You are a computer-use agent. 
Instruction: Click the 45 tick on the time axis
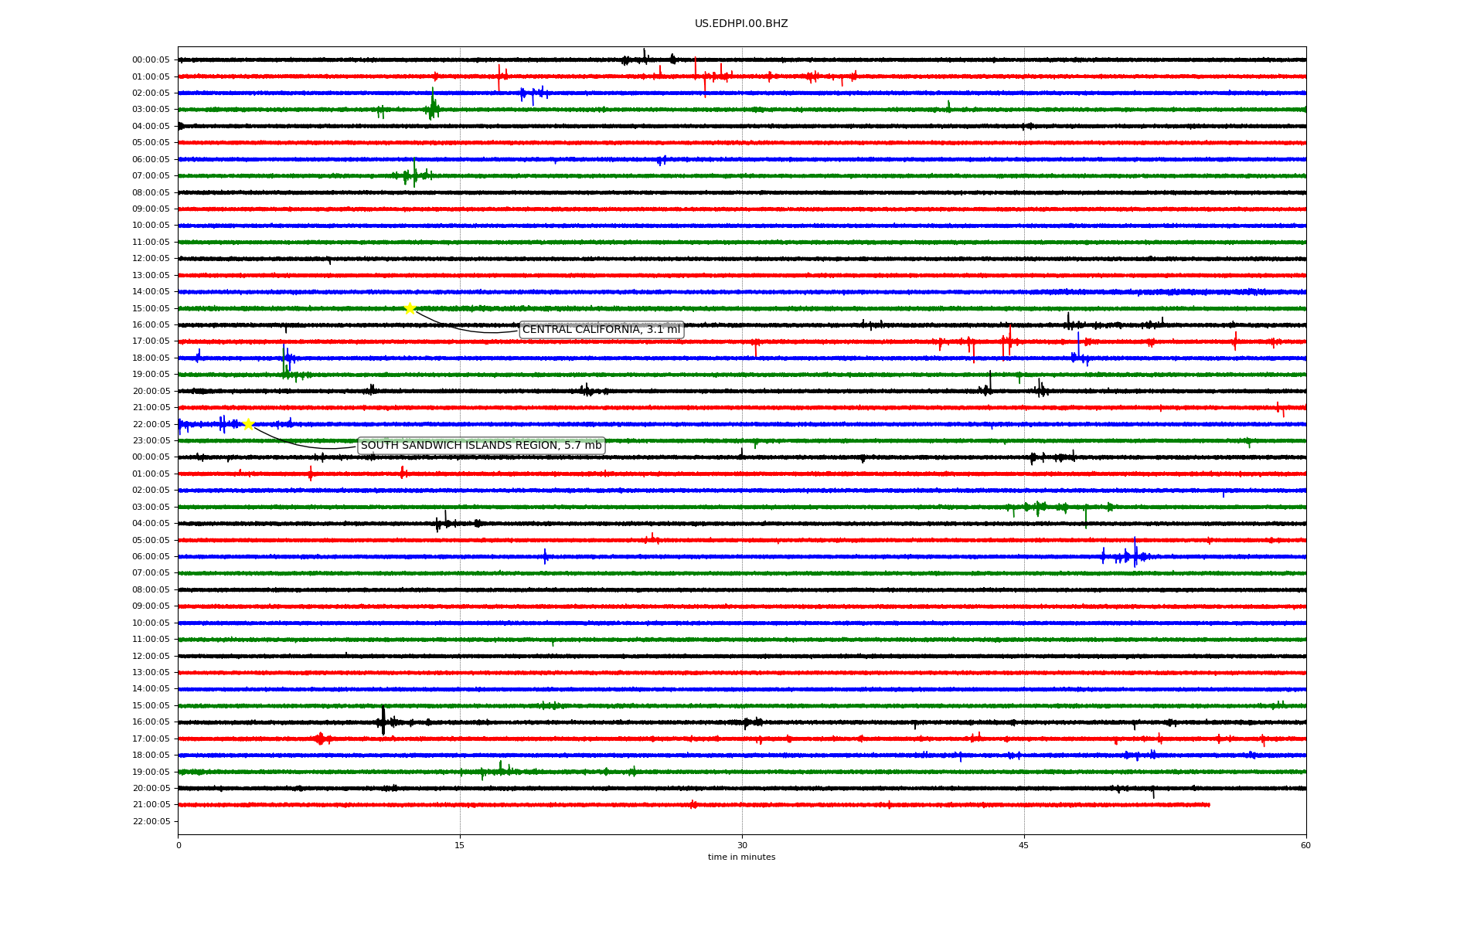click(x=1024, y=845)
